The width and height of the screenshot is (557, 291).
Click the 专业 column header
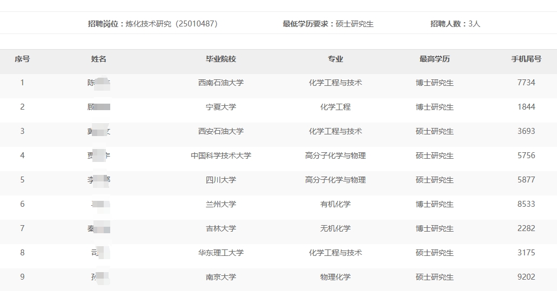click(335, 59)
